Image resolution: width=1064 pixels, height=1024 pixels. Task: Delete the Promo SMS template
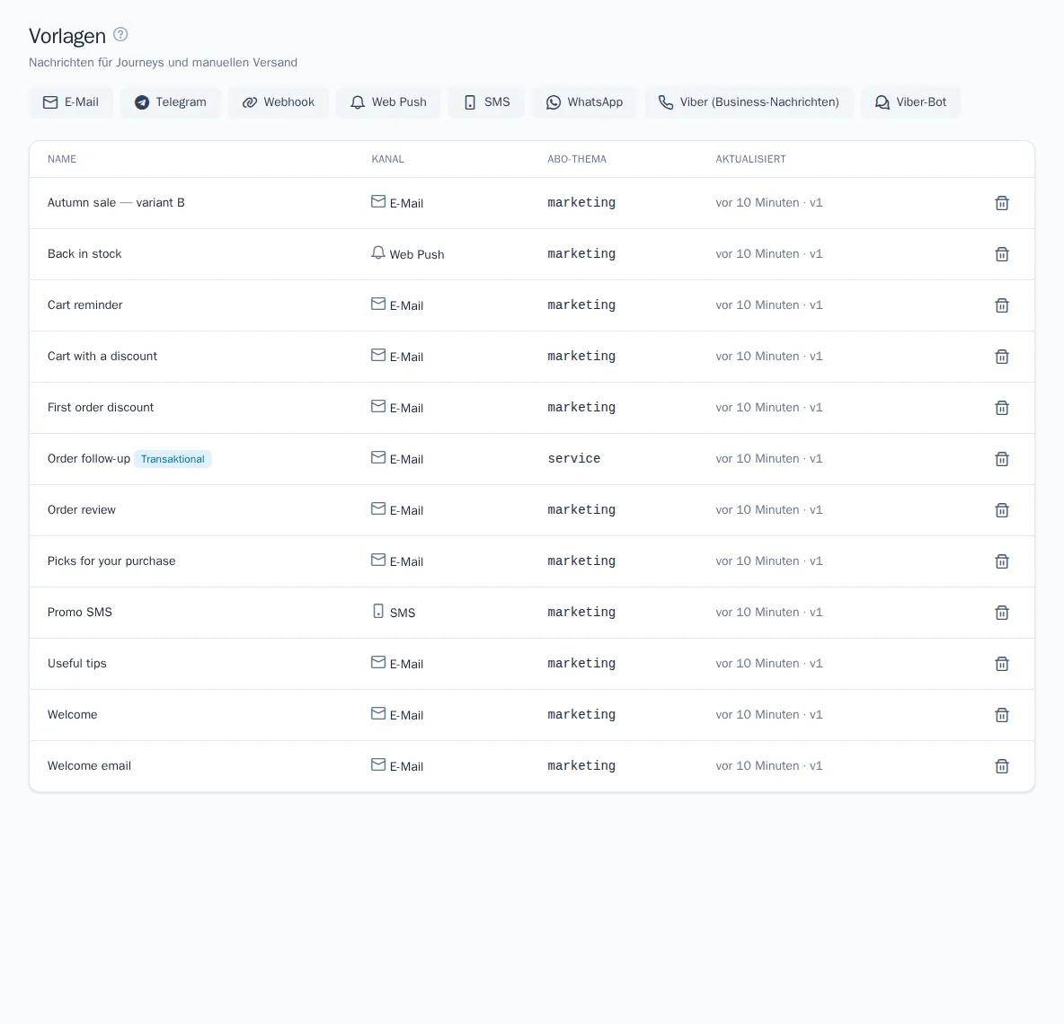(x=1002, y=613)
